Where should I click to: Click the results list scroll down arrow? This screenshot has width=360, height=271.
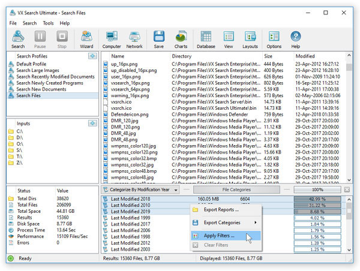[349, 180]
